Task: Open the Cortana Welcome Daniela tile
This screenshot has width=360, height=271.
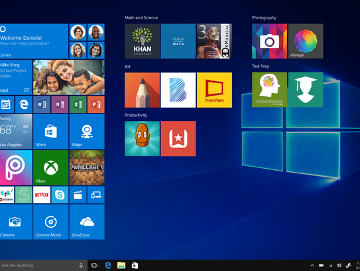Action: coord(34,41)
